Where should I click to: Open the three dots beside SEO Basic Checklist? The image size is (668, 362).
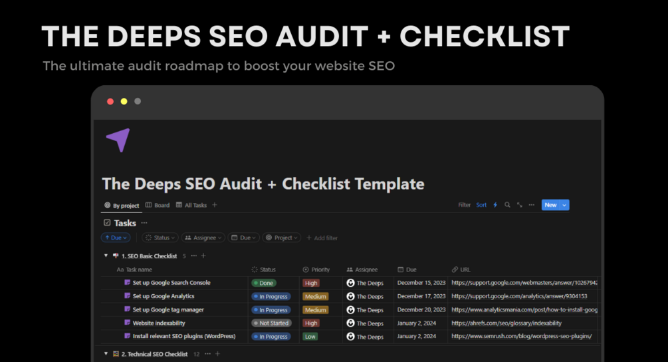194,256
